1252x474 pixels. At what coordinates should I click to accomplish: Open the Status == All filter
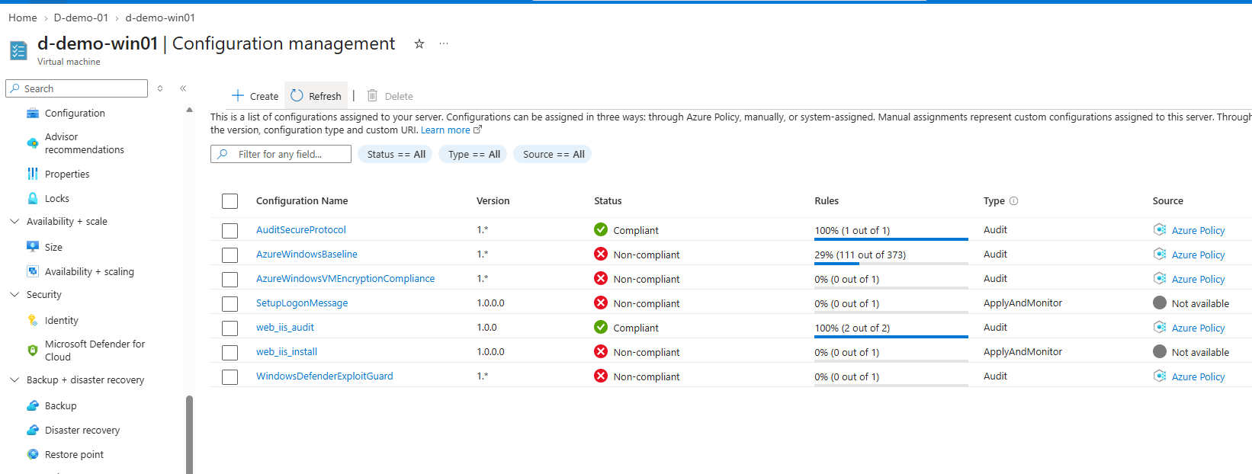click(396, 154)
